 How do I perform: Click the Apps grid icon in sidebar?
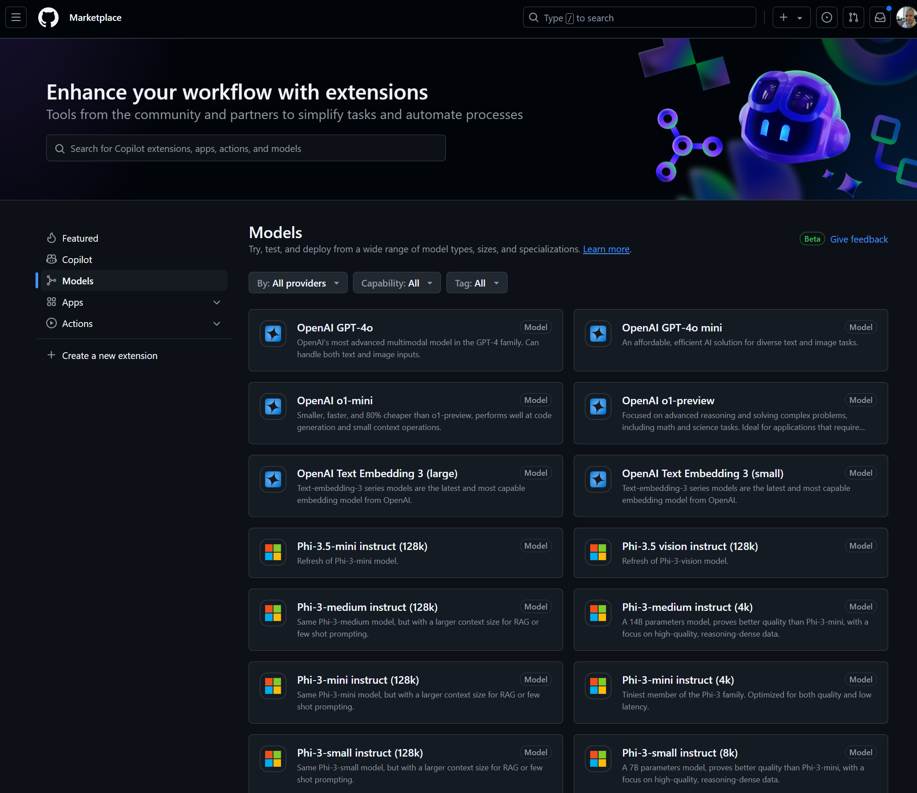tap(52, 302)
